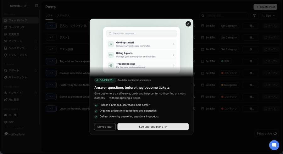Switch to the ステータス tab

click(x=63, y=16)
